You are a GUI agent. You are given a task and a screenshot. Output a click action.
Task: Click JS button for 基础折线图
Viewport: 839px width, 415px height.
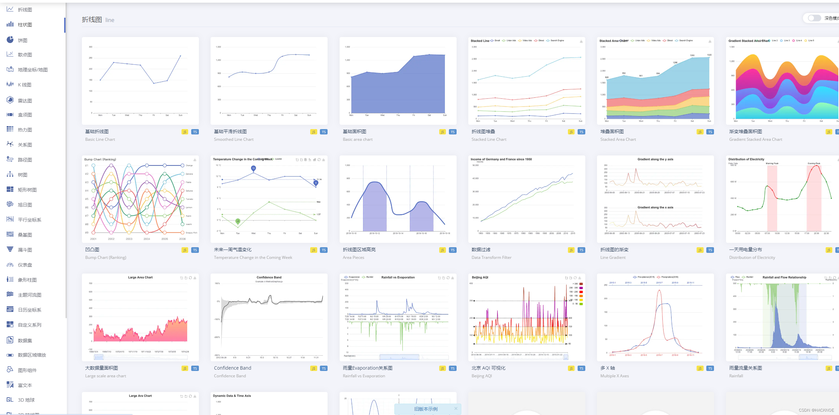[x=185, y=132]
